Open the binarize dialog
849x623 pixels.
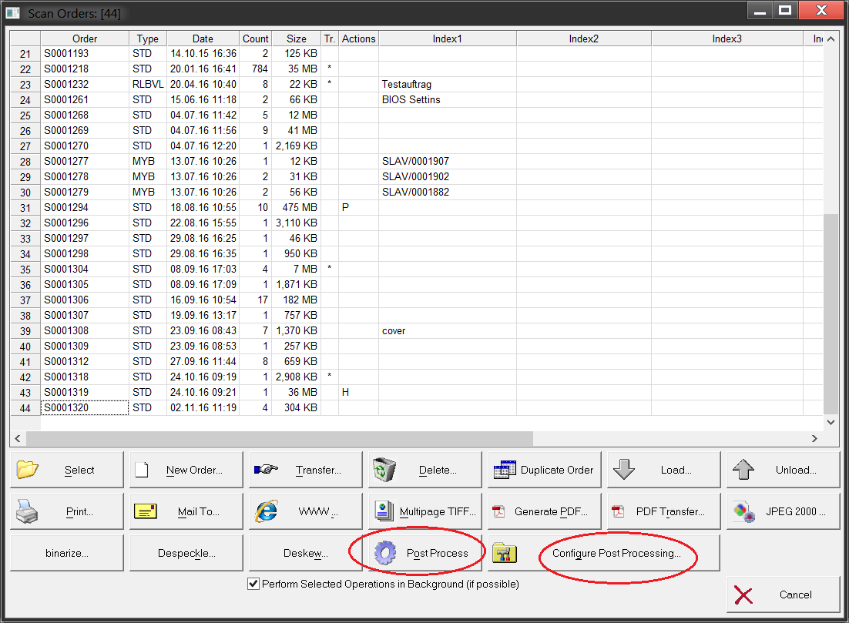click(x=67, y=553)
